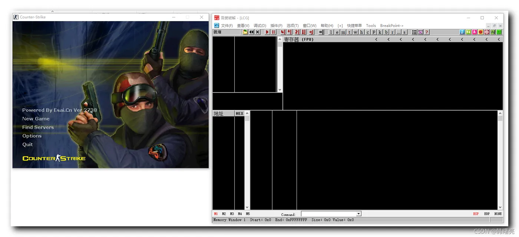Open the 帮助(H) Help menu
The image size is (519, 237).
coord(327,26)
